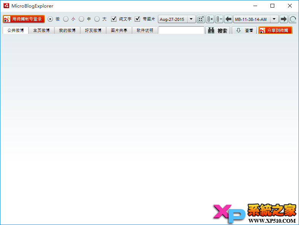The height and width of the screenshot is (225, 299).
Task: Uncheck the 纯文字 checkbox
Action: click(x=114, y=19)
